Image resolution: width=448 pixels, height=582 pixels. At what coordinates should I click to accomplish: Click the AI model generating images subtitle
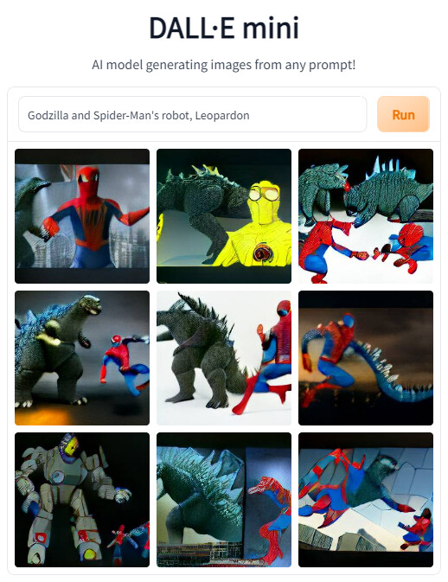(x=224, y=65)
